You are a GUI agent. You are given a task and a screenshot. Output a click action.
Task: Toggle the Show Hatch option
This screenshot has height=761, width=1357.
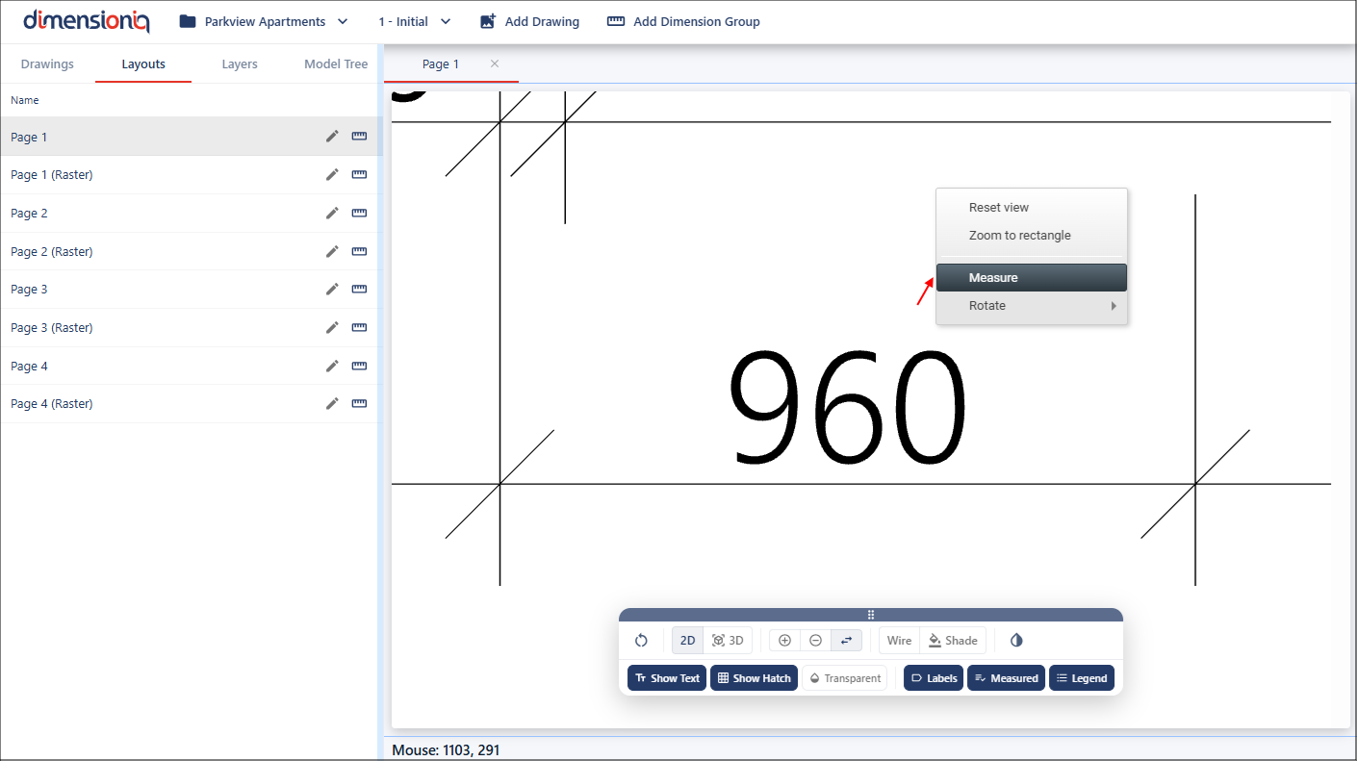(x=754, y=678)
